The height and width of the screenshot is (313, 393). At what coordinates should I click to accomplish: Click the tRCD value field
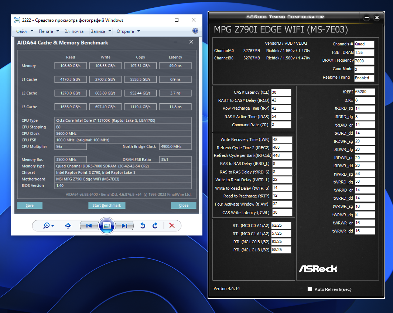281,100
